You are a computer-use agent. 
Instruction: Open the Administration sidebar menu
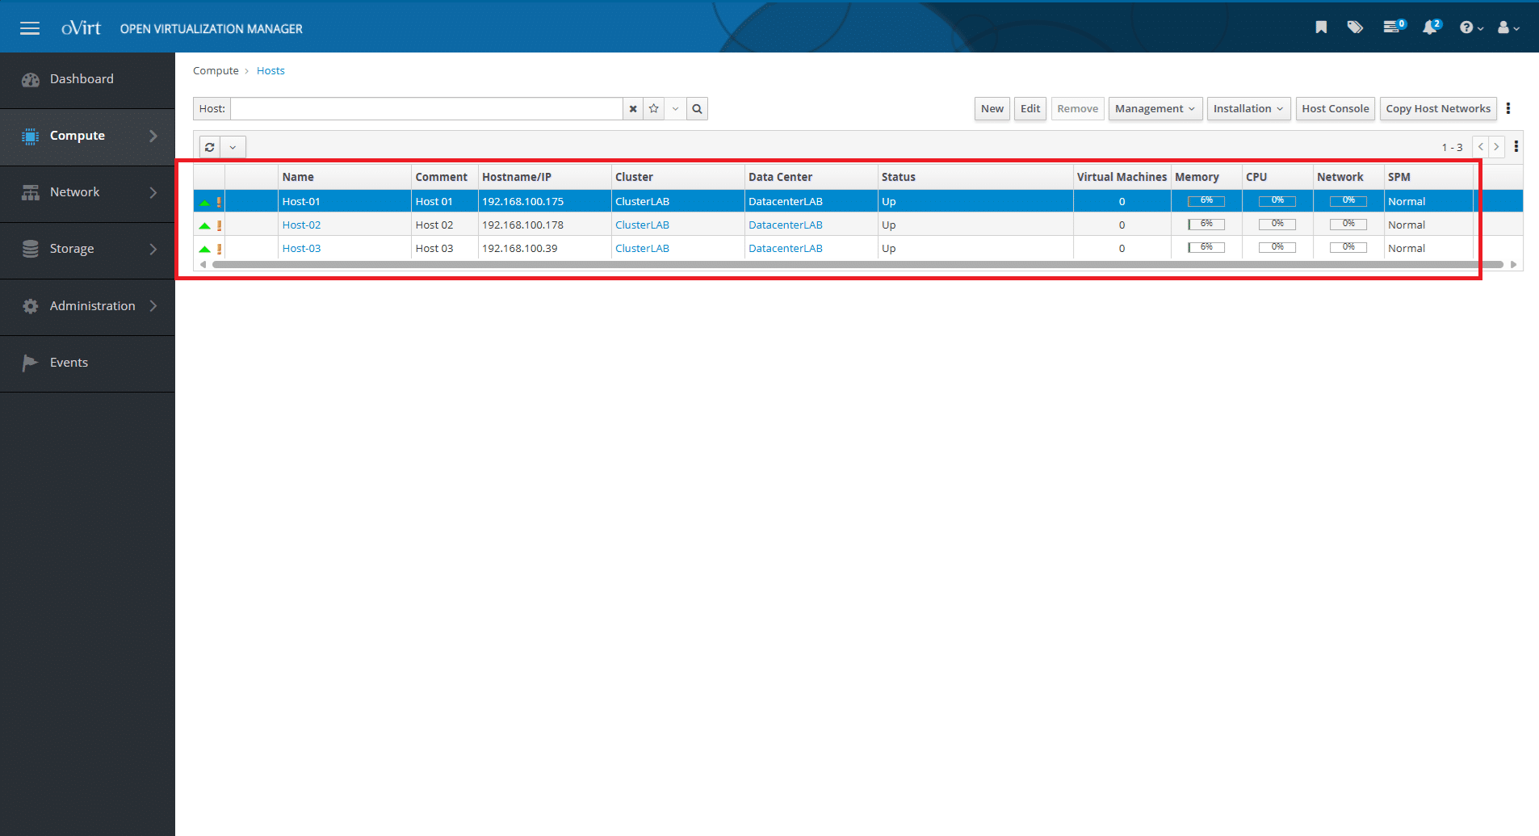[x=87, y=306]
